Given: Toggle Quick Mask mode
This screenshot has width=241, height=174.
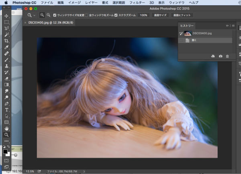Looking at the screenshot, I should (6, 161).
